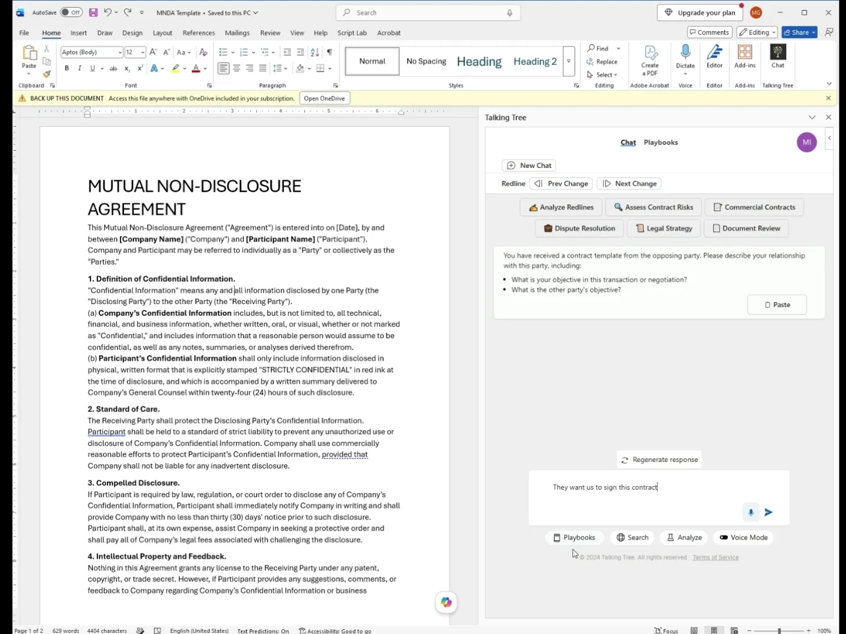Open the Select dropdown in Editing group
846x634 pixels.
click(602, 75)
